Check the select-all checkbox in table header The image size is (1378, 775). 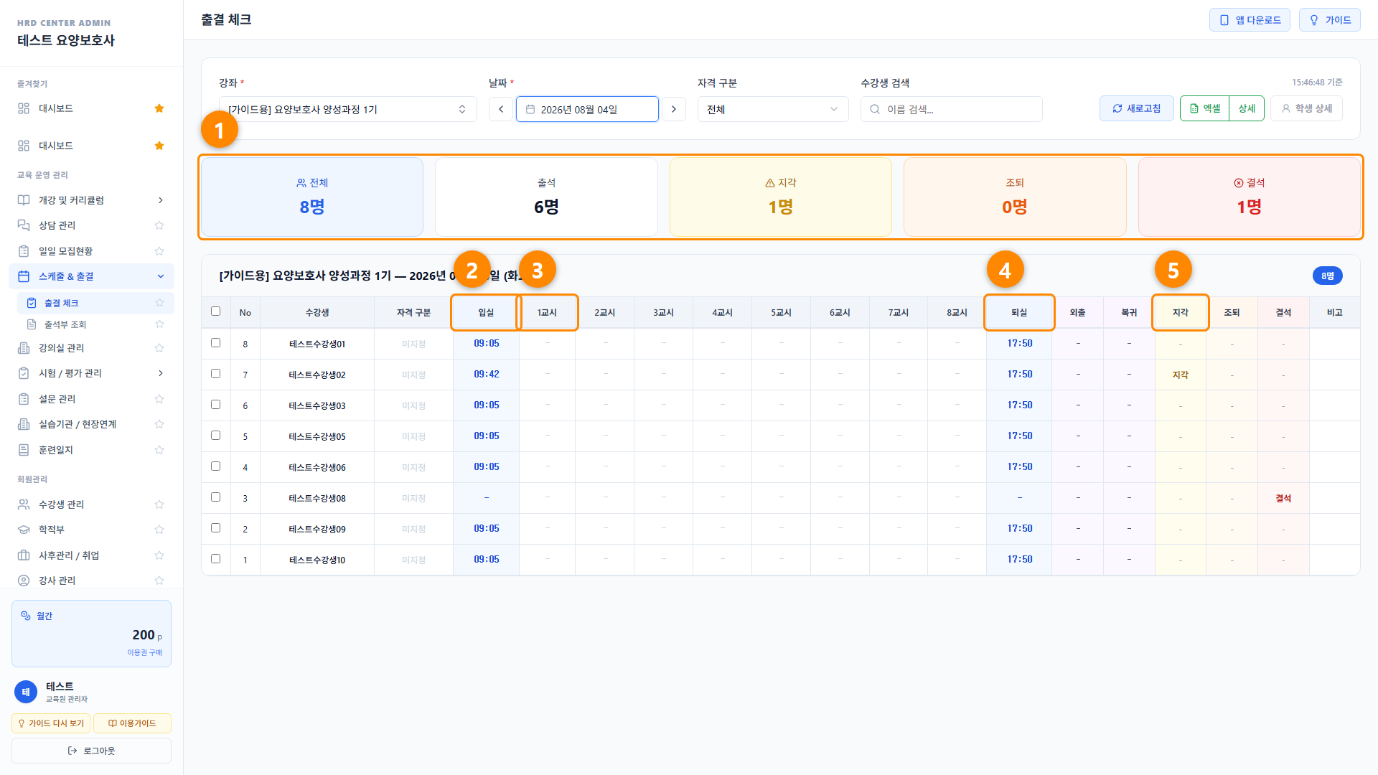coord(215,311)
